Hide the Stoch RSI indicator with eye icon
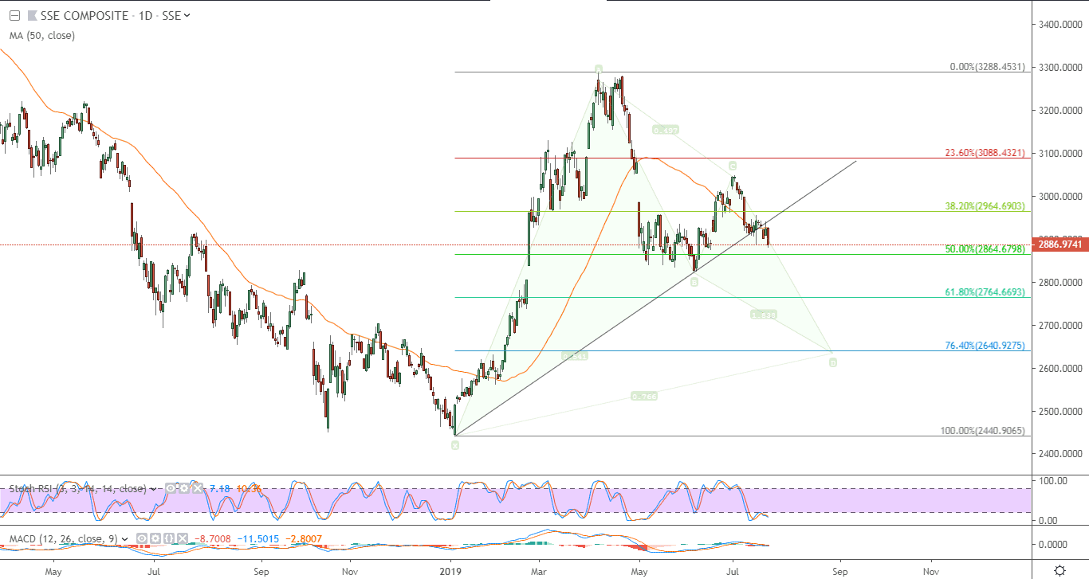The width and height of the screenshot is (1089, 579). point(171,488)
